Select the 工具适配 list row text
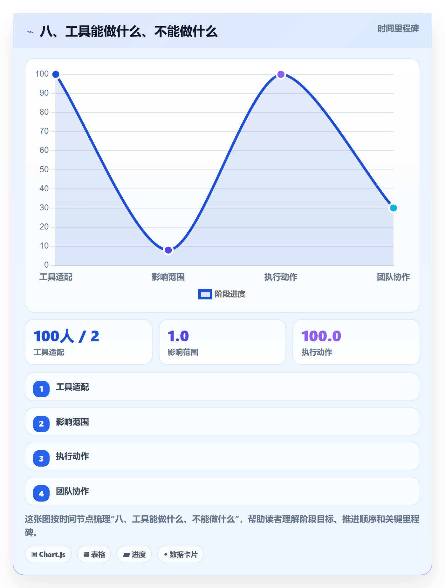 coord(72,387)
